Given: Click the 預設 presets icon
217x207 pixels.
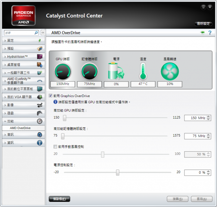Looking at the screenshot, I should 40,49.
